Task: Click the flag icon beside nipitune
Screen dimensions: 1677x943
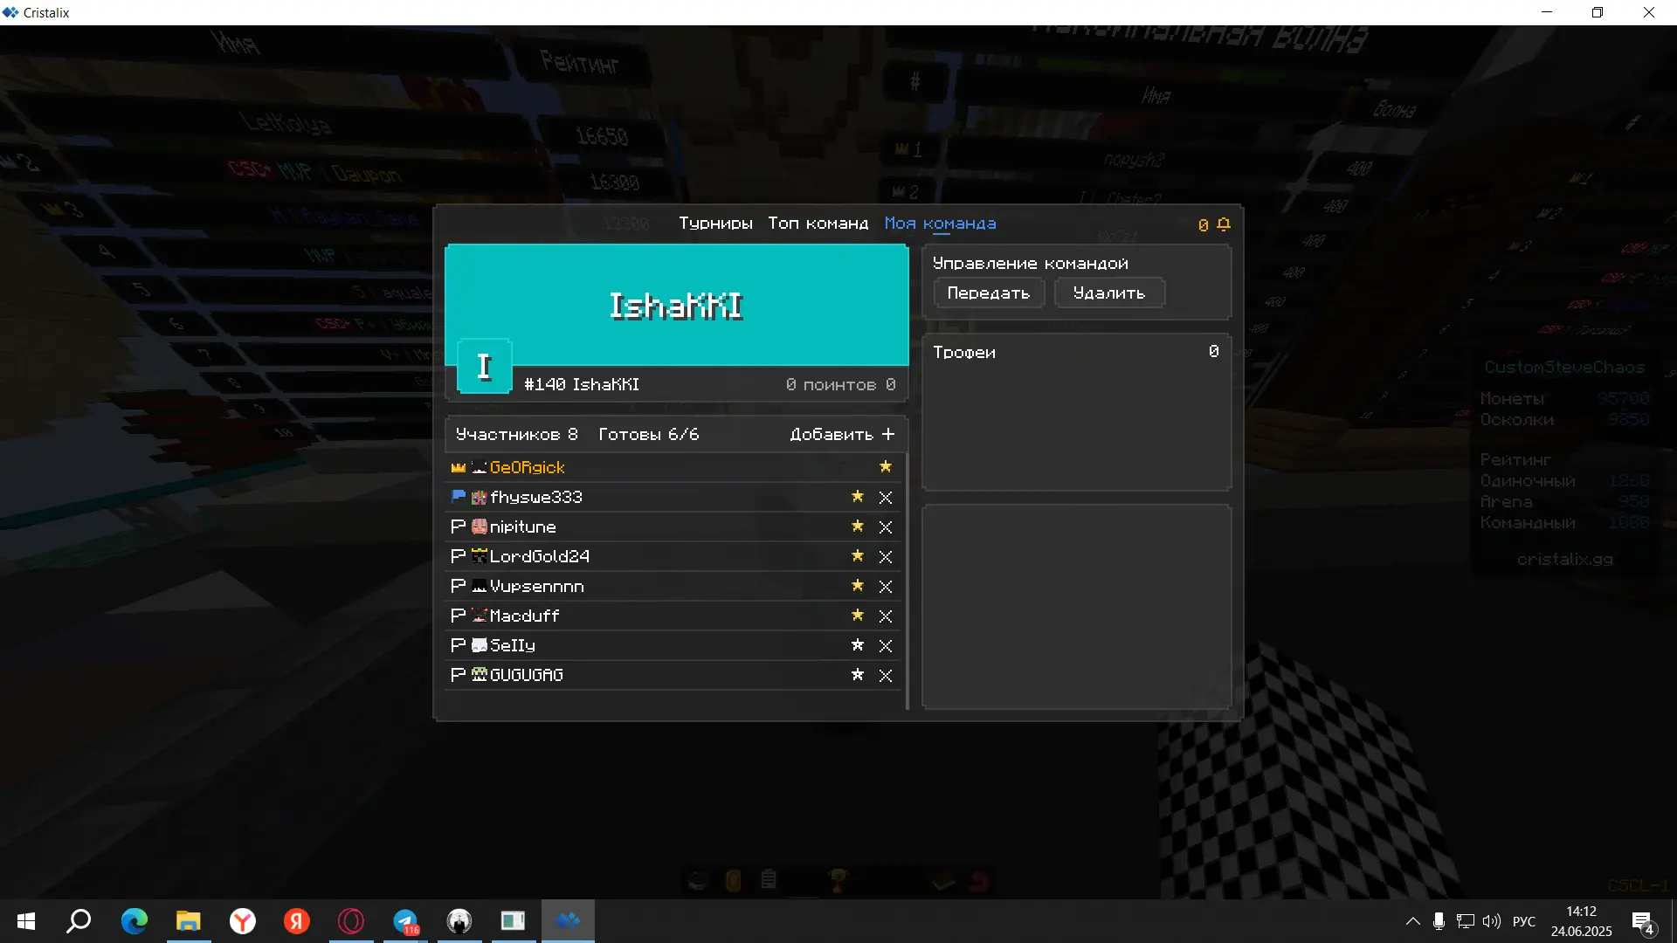Action: tap(459, 527)
